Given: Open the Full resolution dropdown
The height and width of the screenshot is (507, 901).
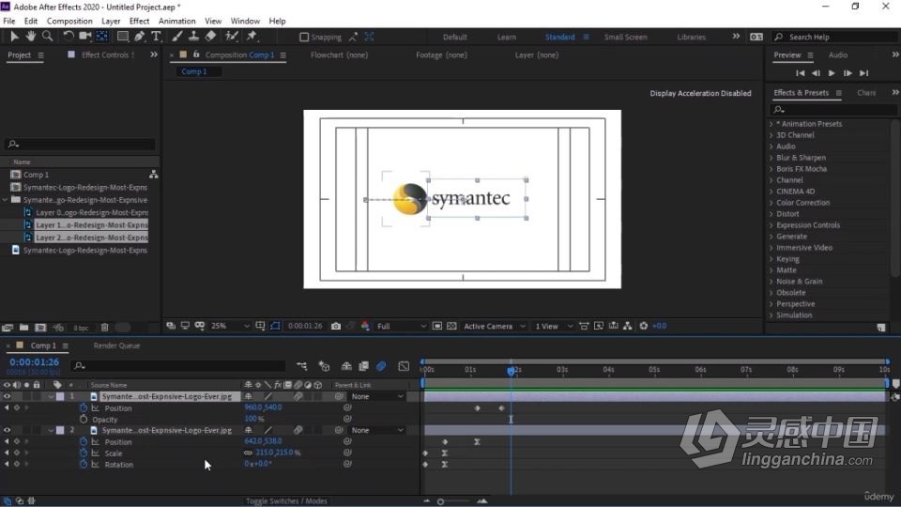Looking at the screenshot, I should [401, 326].
